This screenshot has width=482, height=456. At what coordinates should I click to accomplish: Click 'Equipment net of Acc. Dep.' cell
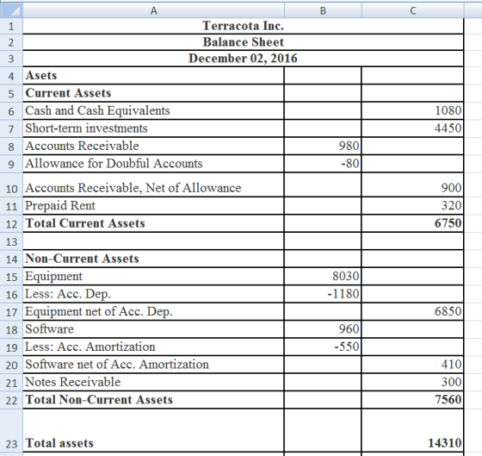coord(154,311)
